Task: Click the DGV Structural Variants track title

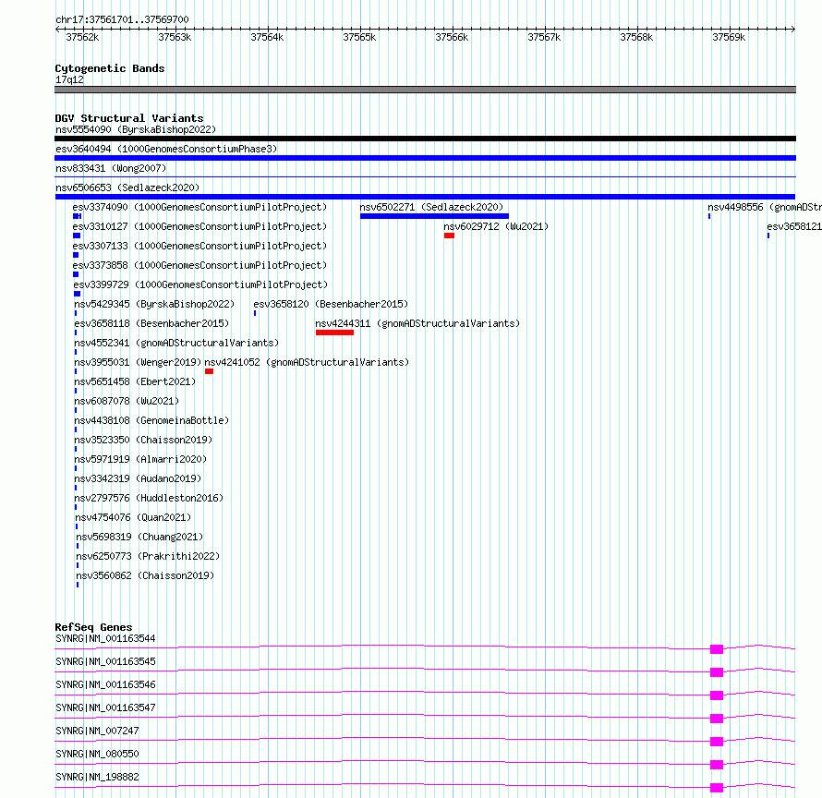Action: [x=129, y=118]
